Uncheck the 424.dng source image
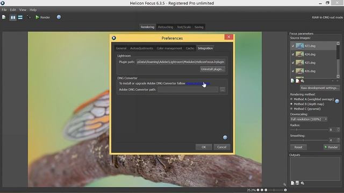Viewport: 344px width, 193px height. tap(293, 54)
